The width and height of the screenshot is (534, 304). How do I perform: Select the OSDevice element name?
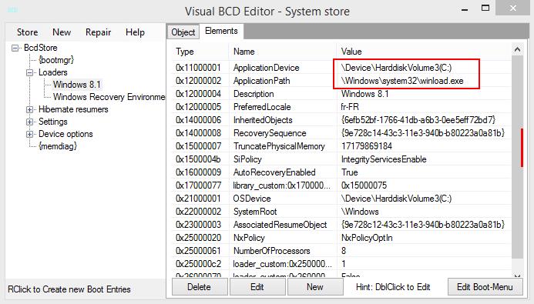[x=252, y=199]
